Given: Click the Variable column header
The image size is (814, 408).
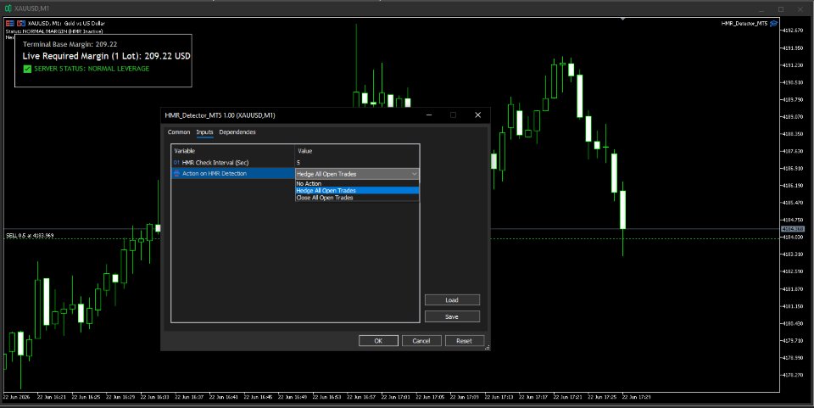Looking at the screenshot, I should pos(233,150).
